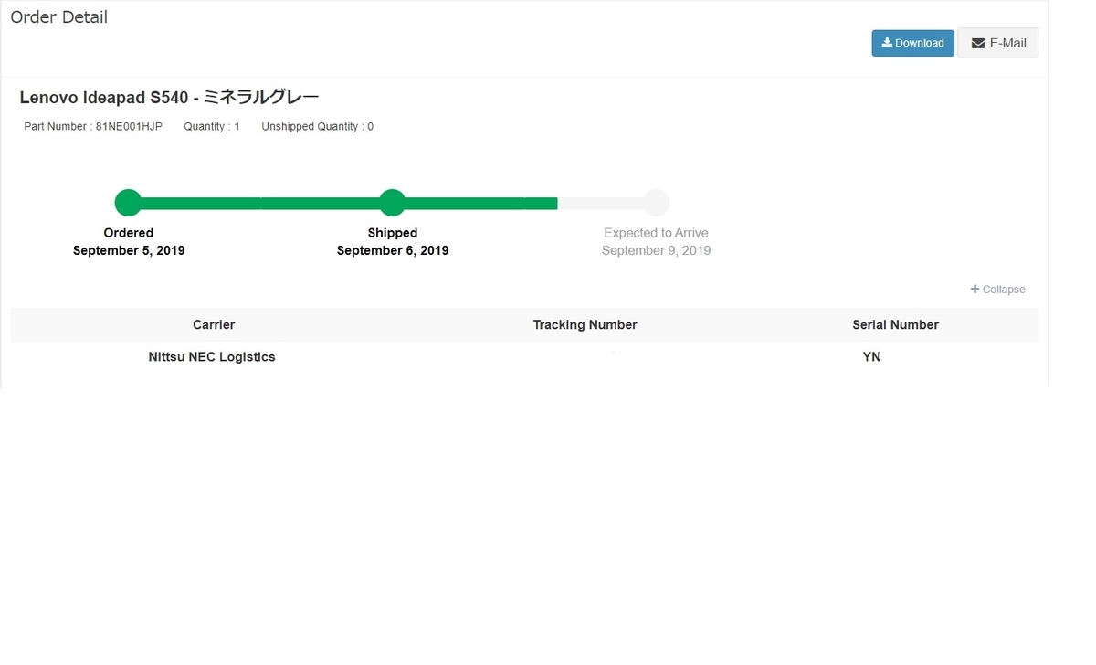The width and height of the screenshot is (1096, 665).
Task: Click the Serial Number column header
Action: 895,325
